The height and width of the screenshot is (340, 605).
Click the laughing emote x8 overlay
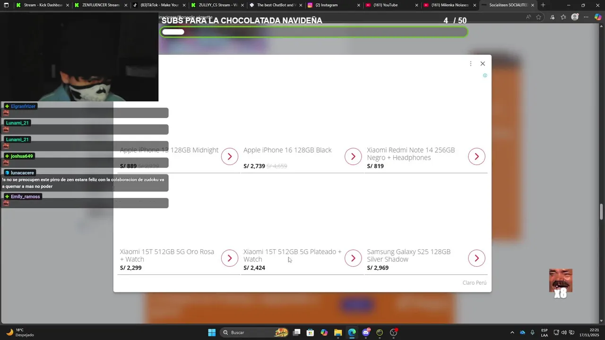pos(561,283)
